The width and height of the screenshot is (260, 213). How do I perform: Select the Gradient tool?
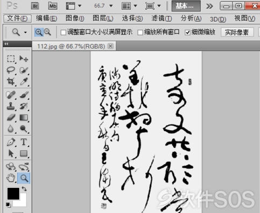click(x=24, y=118)
